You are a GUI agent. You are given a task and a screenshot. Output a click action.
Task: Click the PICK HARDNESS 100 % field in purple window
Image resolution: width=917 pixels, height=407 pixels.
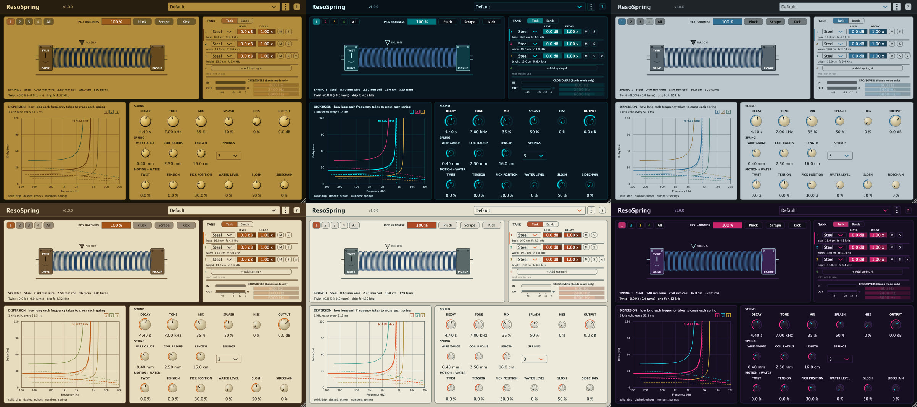click(x=727, y=225)
